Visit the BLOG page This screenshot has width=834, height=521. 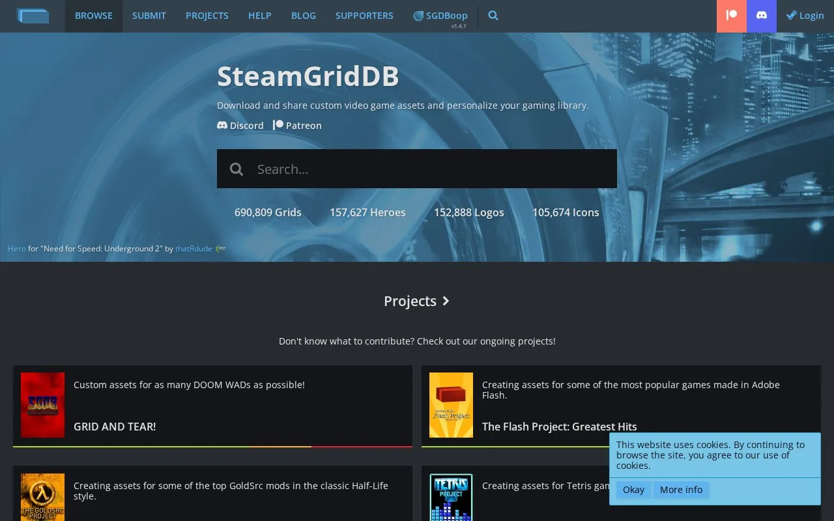pos(304,16)
